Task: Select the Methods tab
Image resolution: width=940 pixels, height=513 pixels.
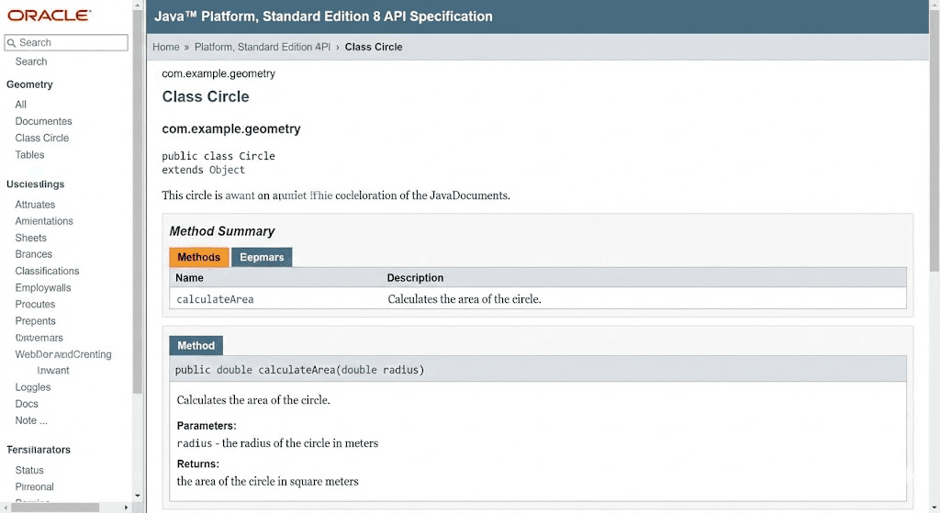Action: click(198, 257)
